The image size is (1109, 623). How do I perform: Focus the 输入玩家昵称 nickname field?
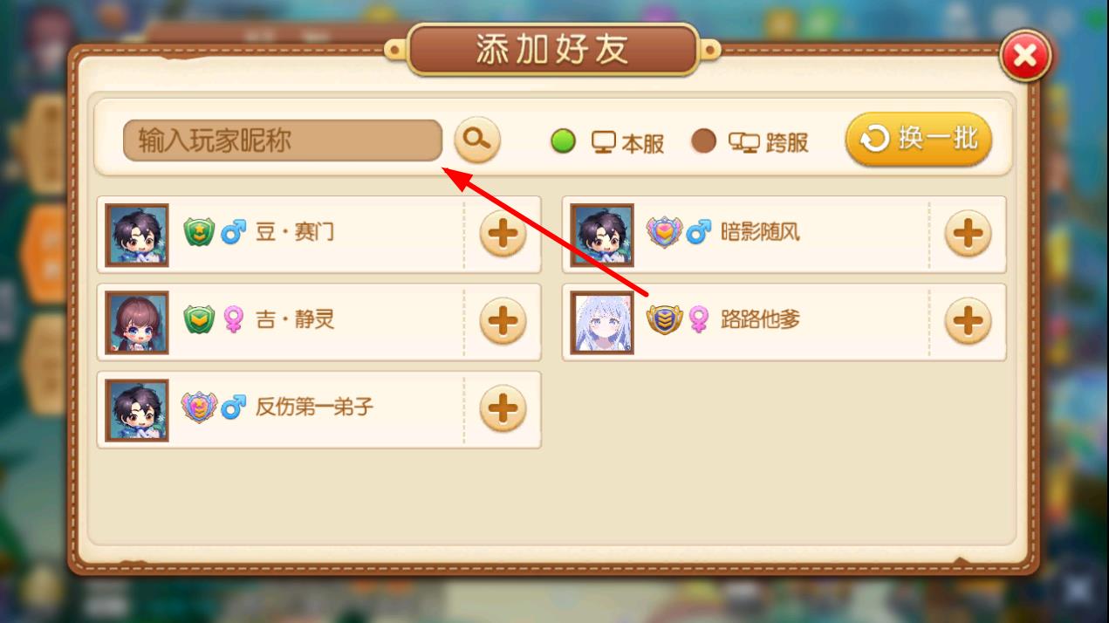pos(283,140)
